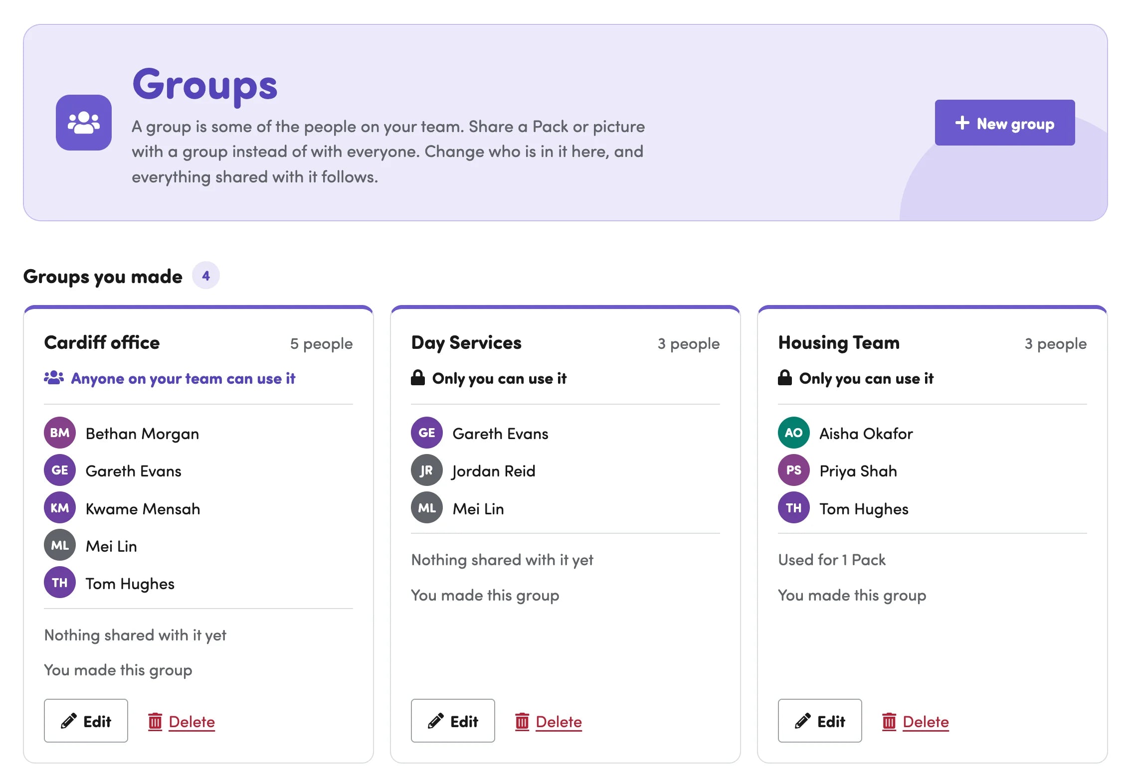Delete the Cardiff office group
Screen dimensions: 1131x775
click(x=182, y=722)
